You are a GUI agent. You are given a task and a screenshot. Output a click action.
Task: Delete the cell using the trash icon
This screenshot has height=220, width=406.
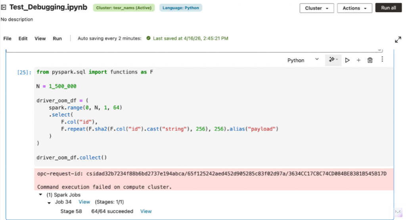coord(370,60)
